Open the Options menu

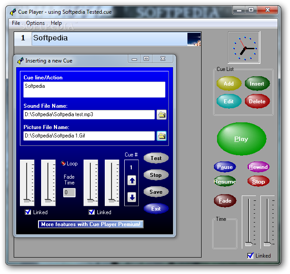35,23
